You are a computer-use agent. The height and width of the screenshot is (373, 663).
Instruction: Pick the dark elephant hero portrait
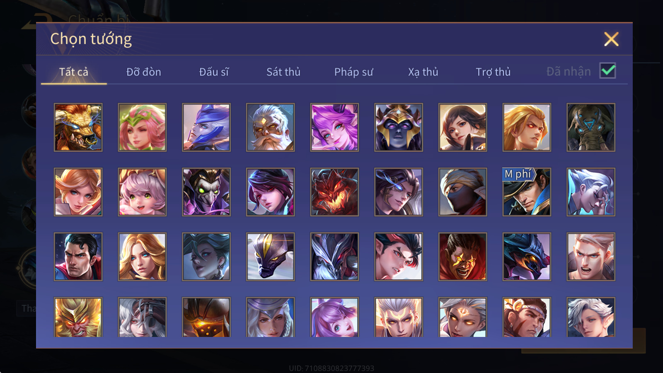click(591, 127)
